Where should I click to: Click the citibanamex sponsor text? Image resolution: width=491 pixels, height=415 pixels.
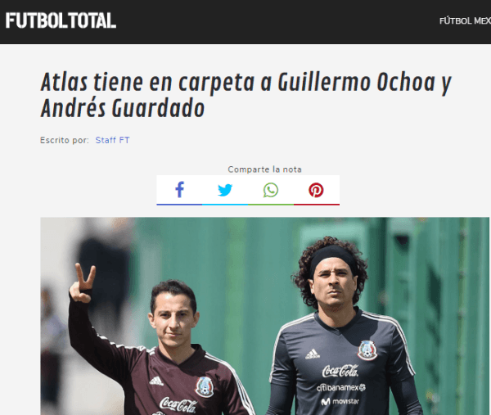click(x=341, y=388)
